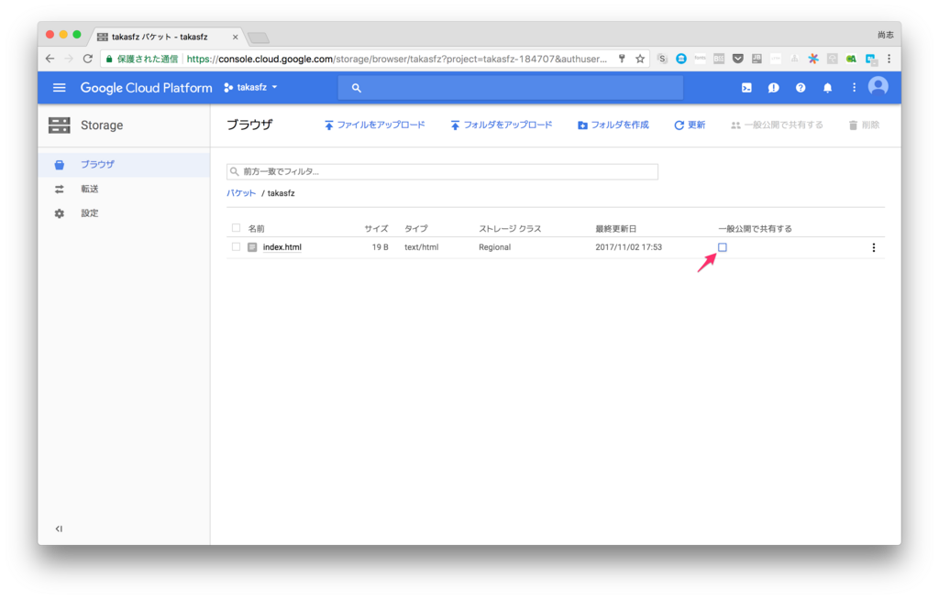Activate Cloud Shell icon in header
939x599 pixels.
746,88
